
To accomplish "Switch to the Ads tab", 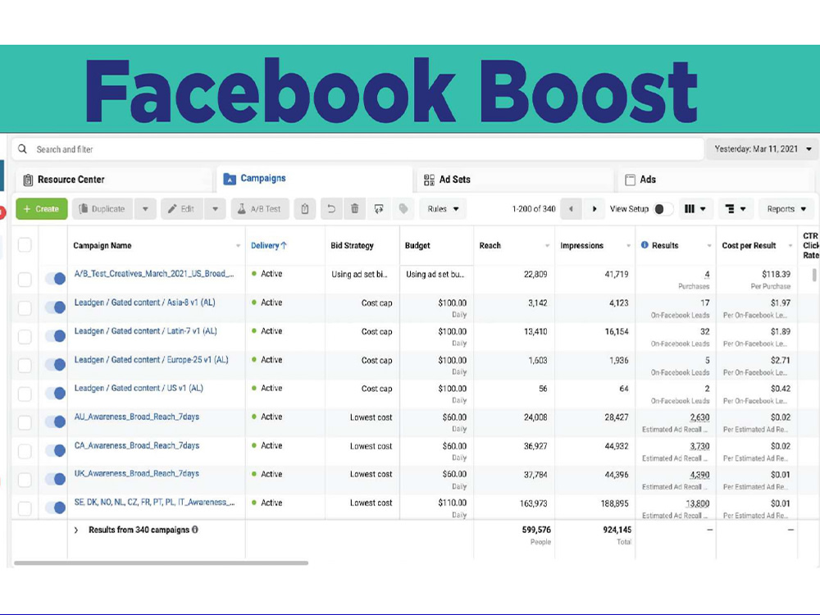I will point(715,180).
